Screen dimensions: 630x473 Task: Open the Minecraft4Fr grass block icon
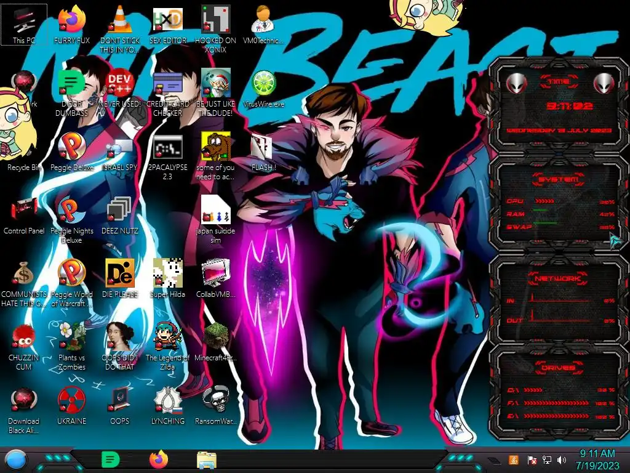point(216,342)
